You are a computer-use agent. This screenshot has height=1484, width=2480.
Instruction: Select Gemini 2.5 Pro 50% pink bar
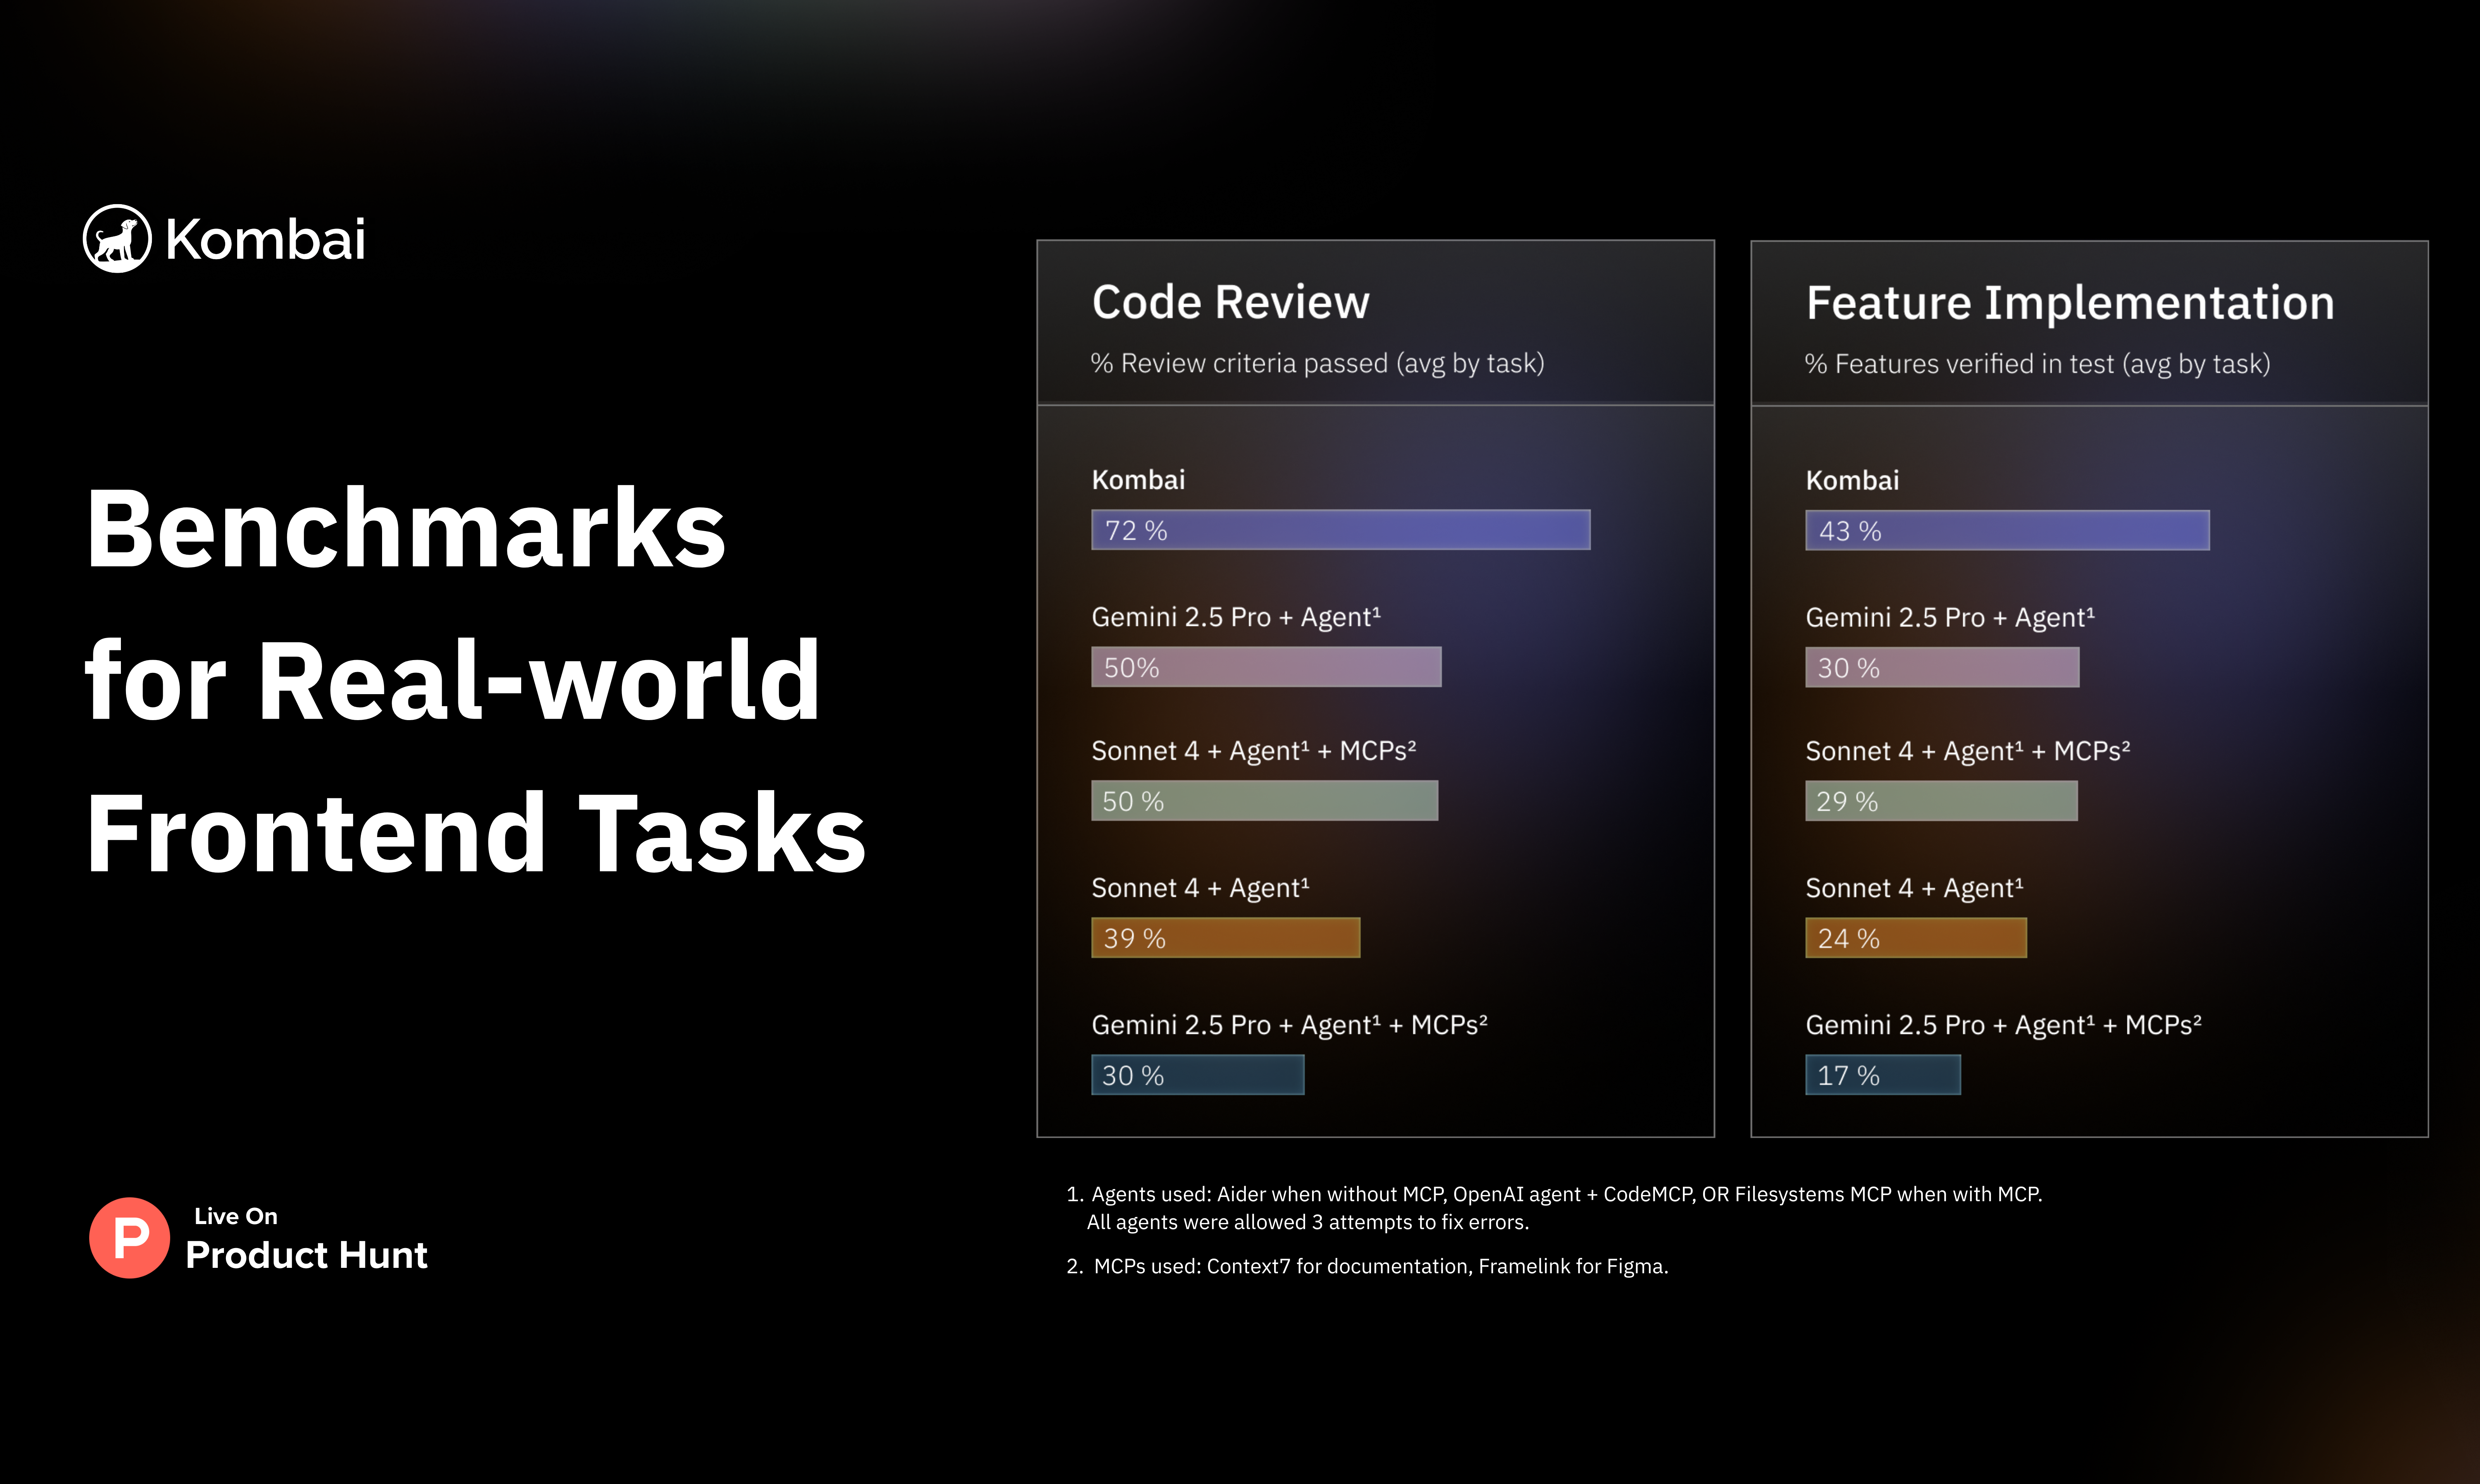click(x=1266, y=667)
